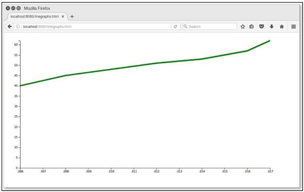This screenshot has width=304, height=192.
Task: Go to the Home page icon
Action: coord(282,27)
